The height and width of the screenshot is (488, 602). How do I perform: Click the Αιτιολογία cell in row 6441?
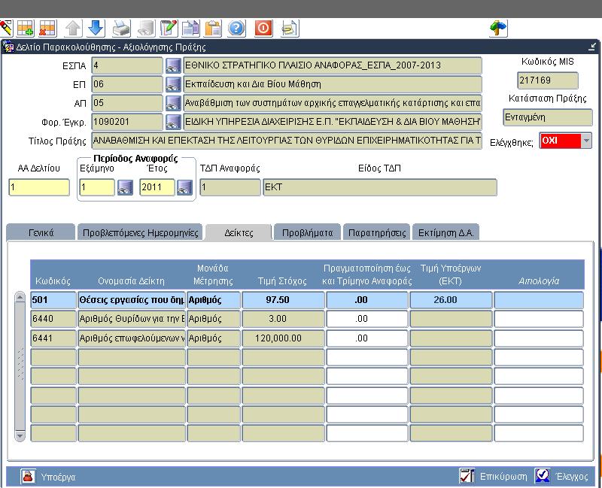539,338
